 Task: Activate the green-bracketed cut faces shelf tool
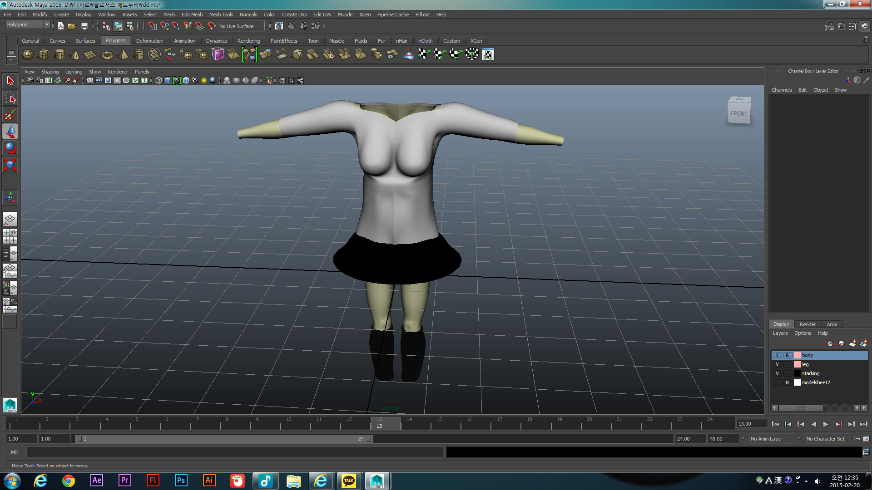click(249, 54)
